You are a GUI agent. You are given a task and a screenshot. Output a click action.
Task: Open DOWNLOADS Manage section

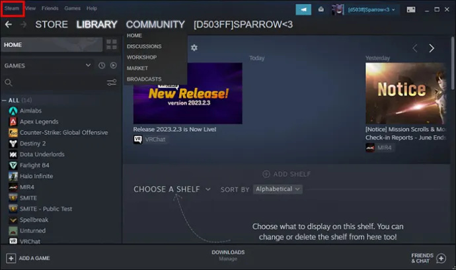(x=228, y=255)
